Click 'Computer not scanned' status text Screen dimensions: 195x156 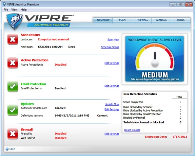53,39
